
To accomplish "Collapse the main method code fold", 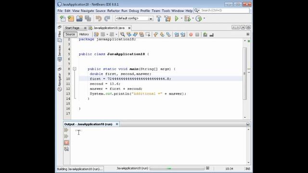I will point(75,69).
